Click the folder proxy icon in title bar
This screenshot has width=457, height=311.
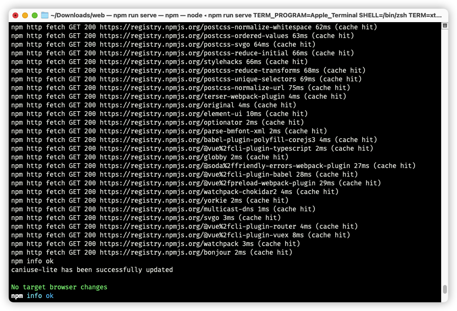pyautogui.click(x=45, y=15)
